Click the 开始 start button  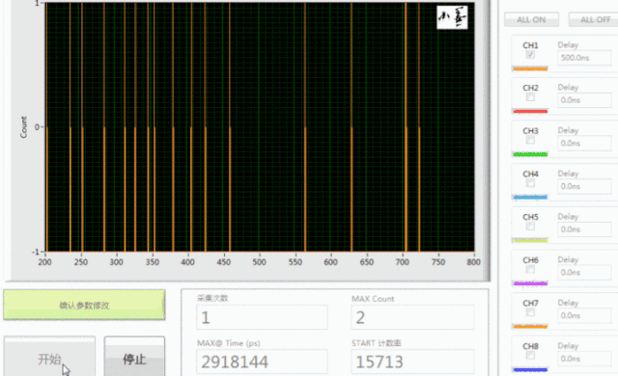click(x=49, y=357)
